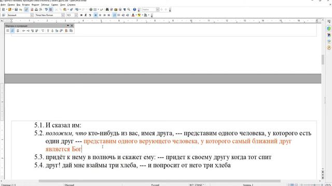
Task: Expand the font size dropdown
Action: tap(76, 15)
